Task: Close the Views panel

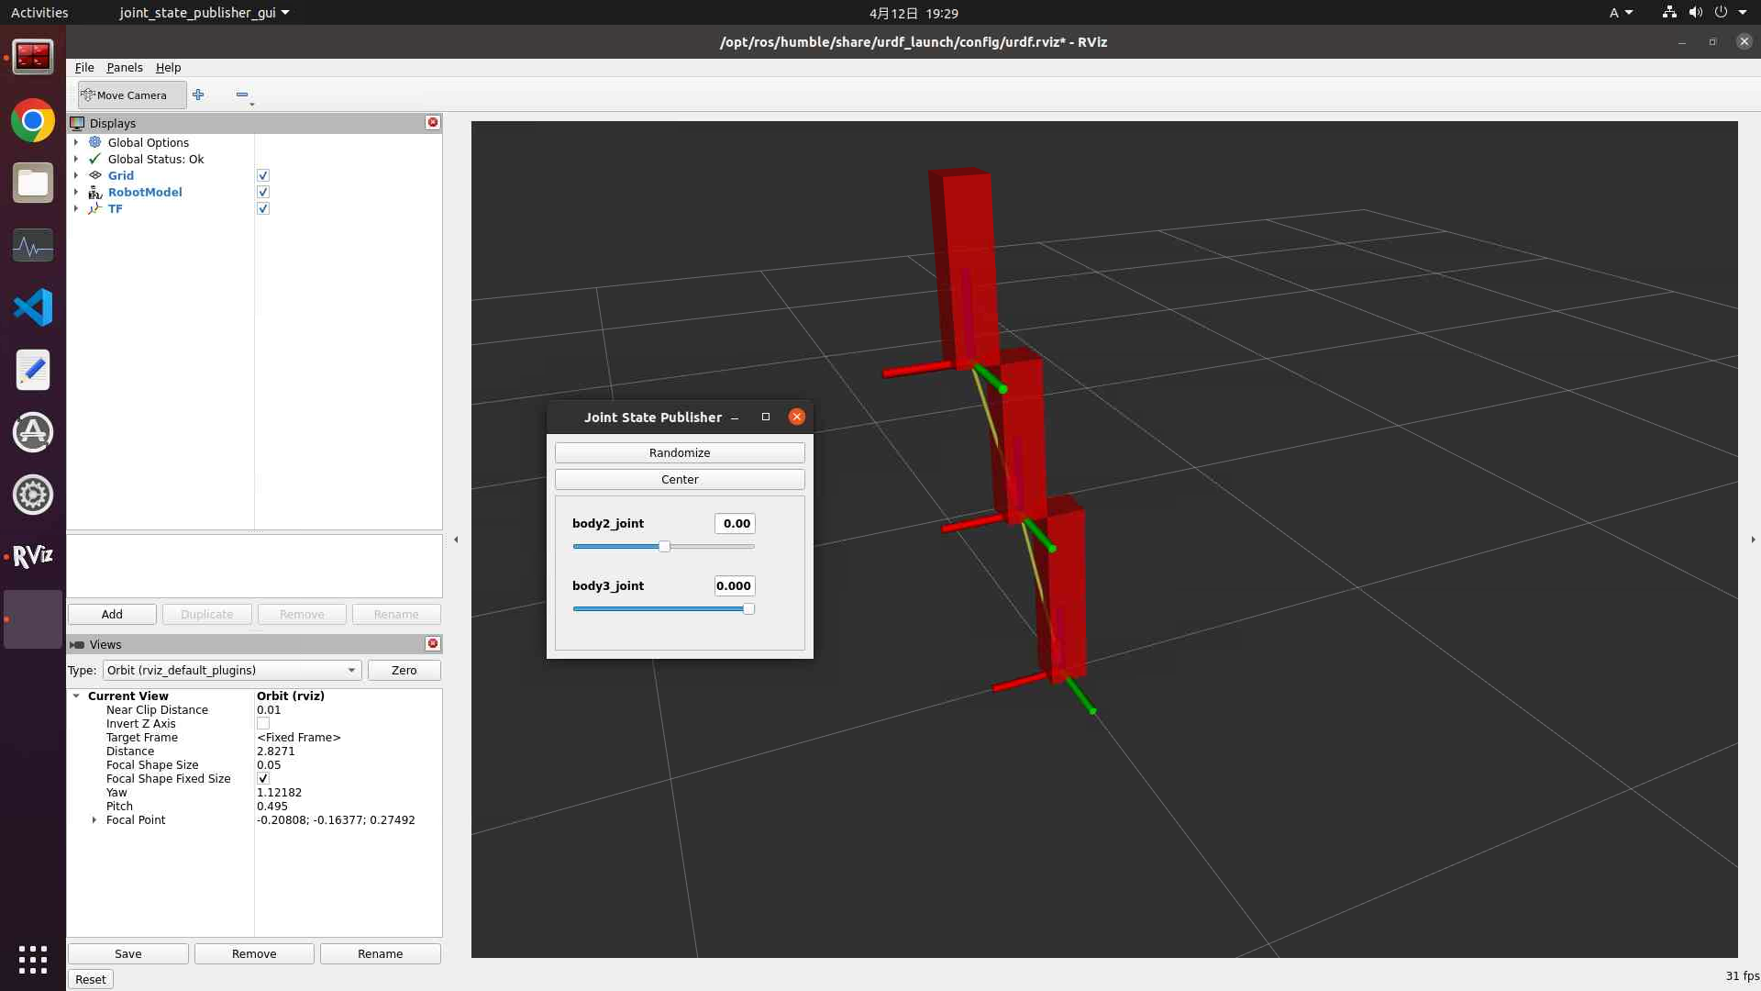Action: click(x=433, y=644)
